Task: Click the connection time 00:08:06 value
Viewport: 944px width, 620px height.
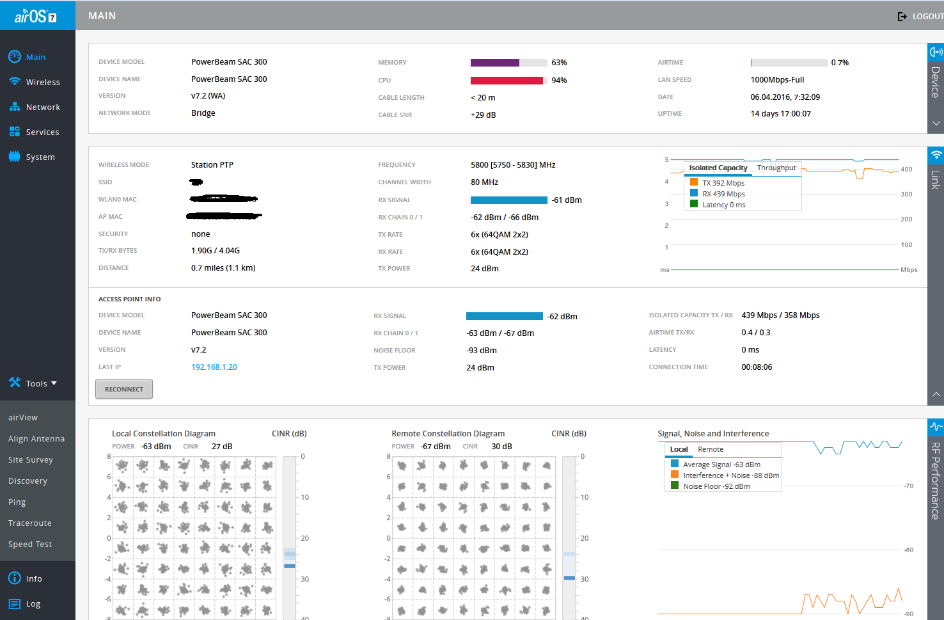Action: pos(757,367)
